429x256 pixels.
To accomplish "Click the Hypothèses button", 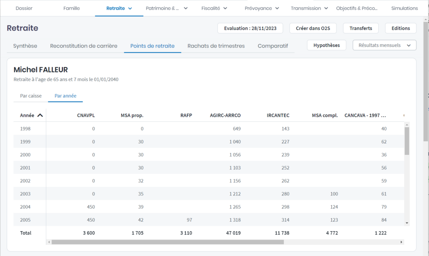I will pos(326,45).
